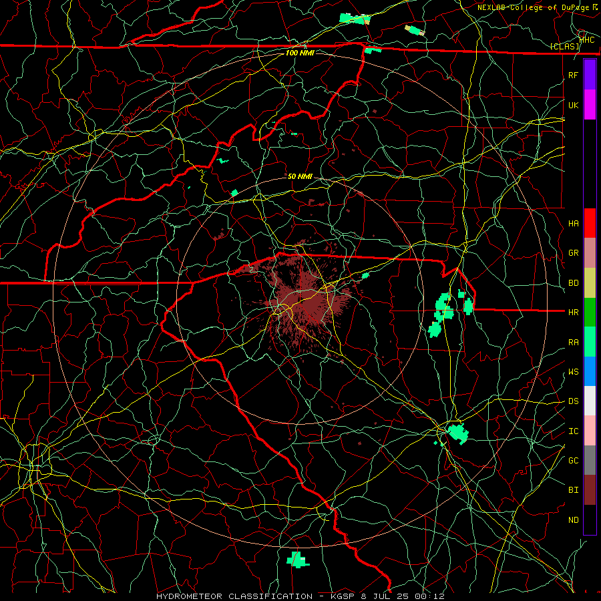The width and height of the screenshot is (601, 601).
Task: Click the RA legend label
Action: pyautogui.click(x=573, y=343)
